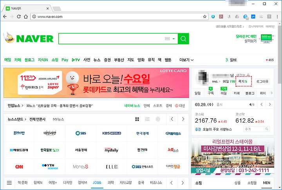Screen dimensions: 282x190
Task: Open 스포츠 news link
Action: tap(158, 106)
